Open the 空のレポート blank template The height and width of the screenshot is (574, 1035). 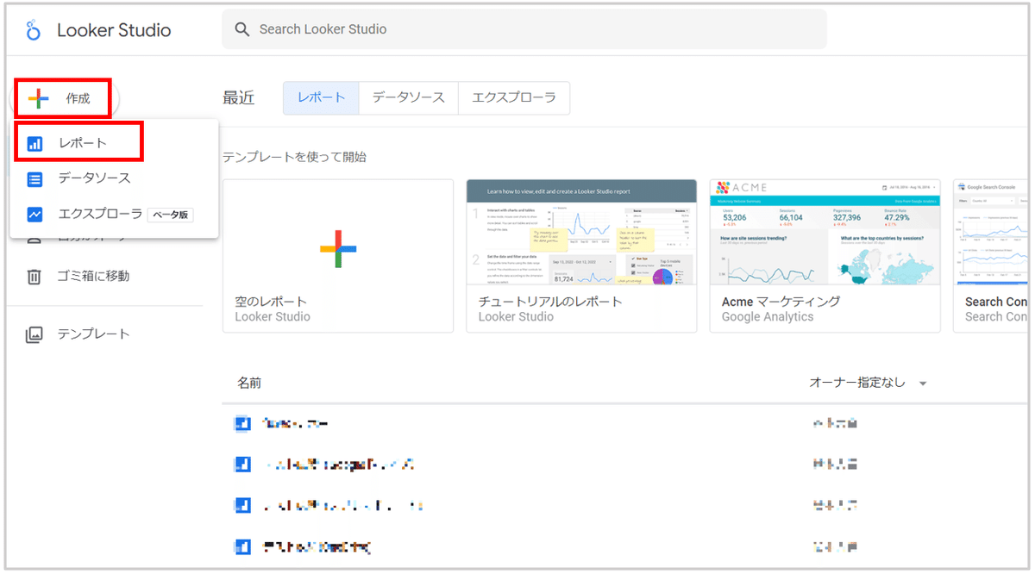pos(338,255)
